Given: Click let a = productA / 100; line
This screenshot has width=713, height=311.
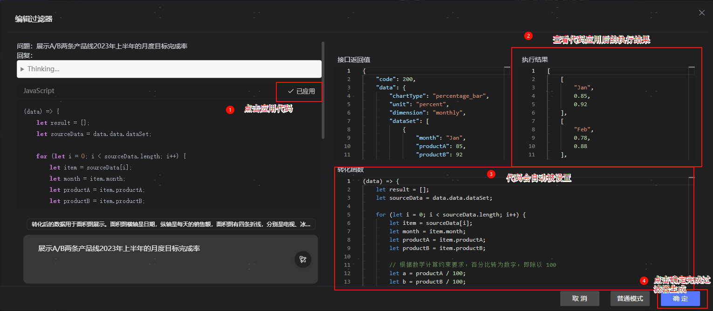Looking at the screenshot, I should tap(427, 273).
